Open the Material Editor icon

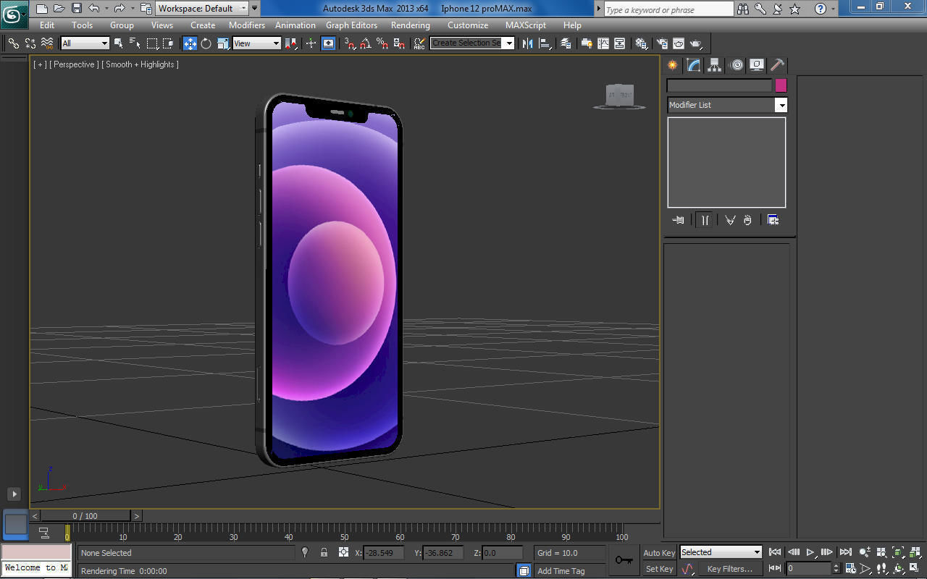click(x=641, y=43)
